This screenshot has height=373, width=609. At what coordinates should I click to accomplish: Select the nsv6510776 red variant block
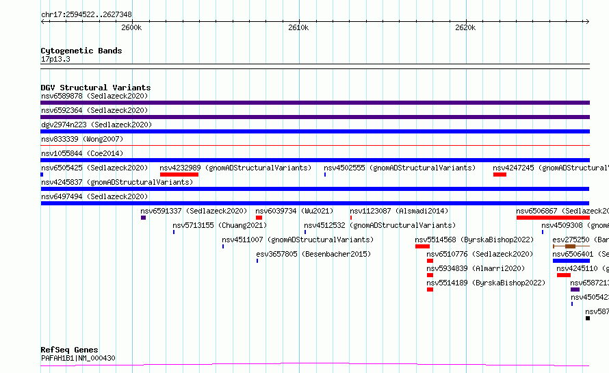click(430, 261)
